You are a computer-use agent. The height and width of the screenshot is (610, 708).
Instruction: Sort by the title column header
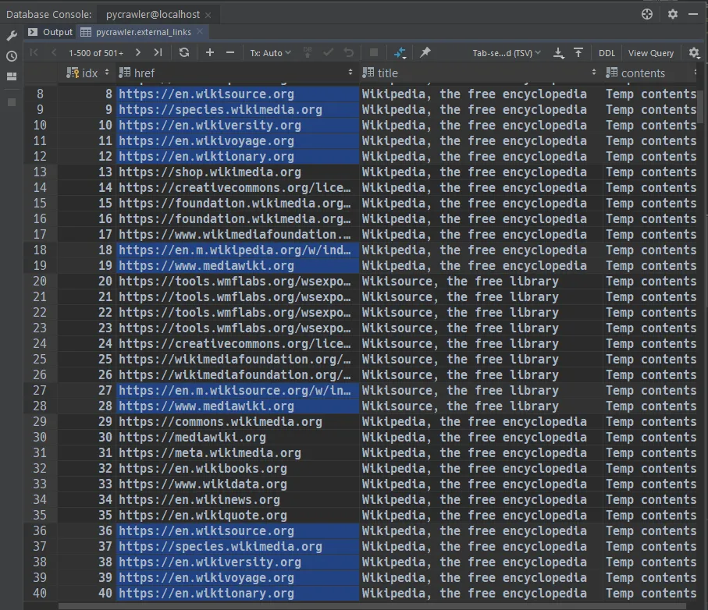coord(482,73)
